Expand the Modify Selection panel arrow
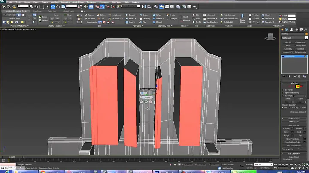Image resolution: width=309 pixels, height=173 pixels. coord(64,26)
